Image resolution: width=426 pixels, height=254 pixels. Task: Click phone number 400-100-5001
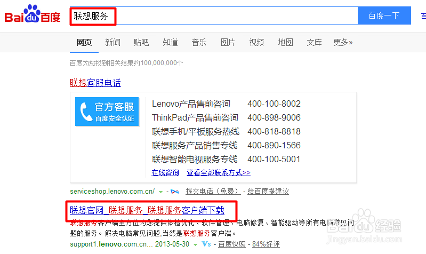tap(274, 160)
